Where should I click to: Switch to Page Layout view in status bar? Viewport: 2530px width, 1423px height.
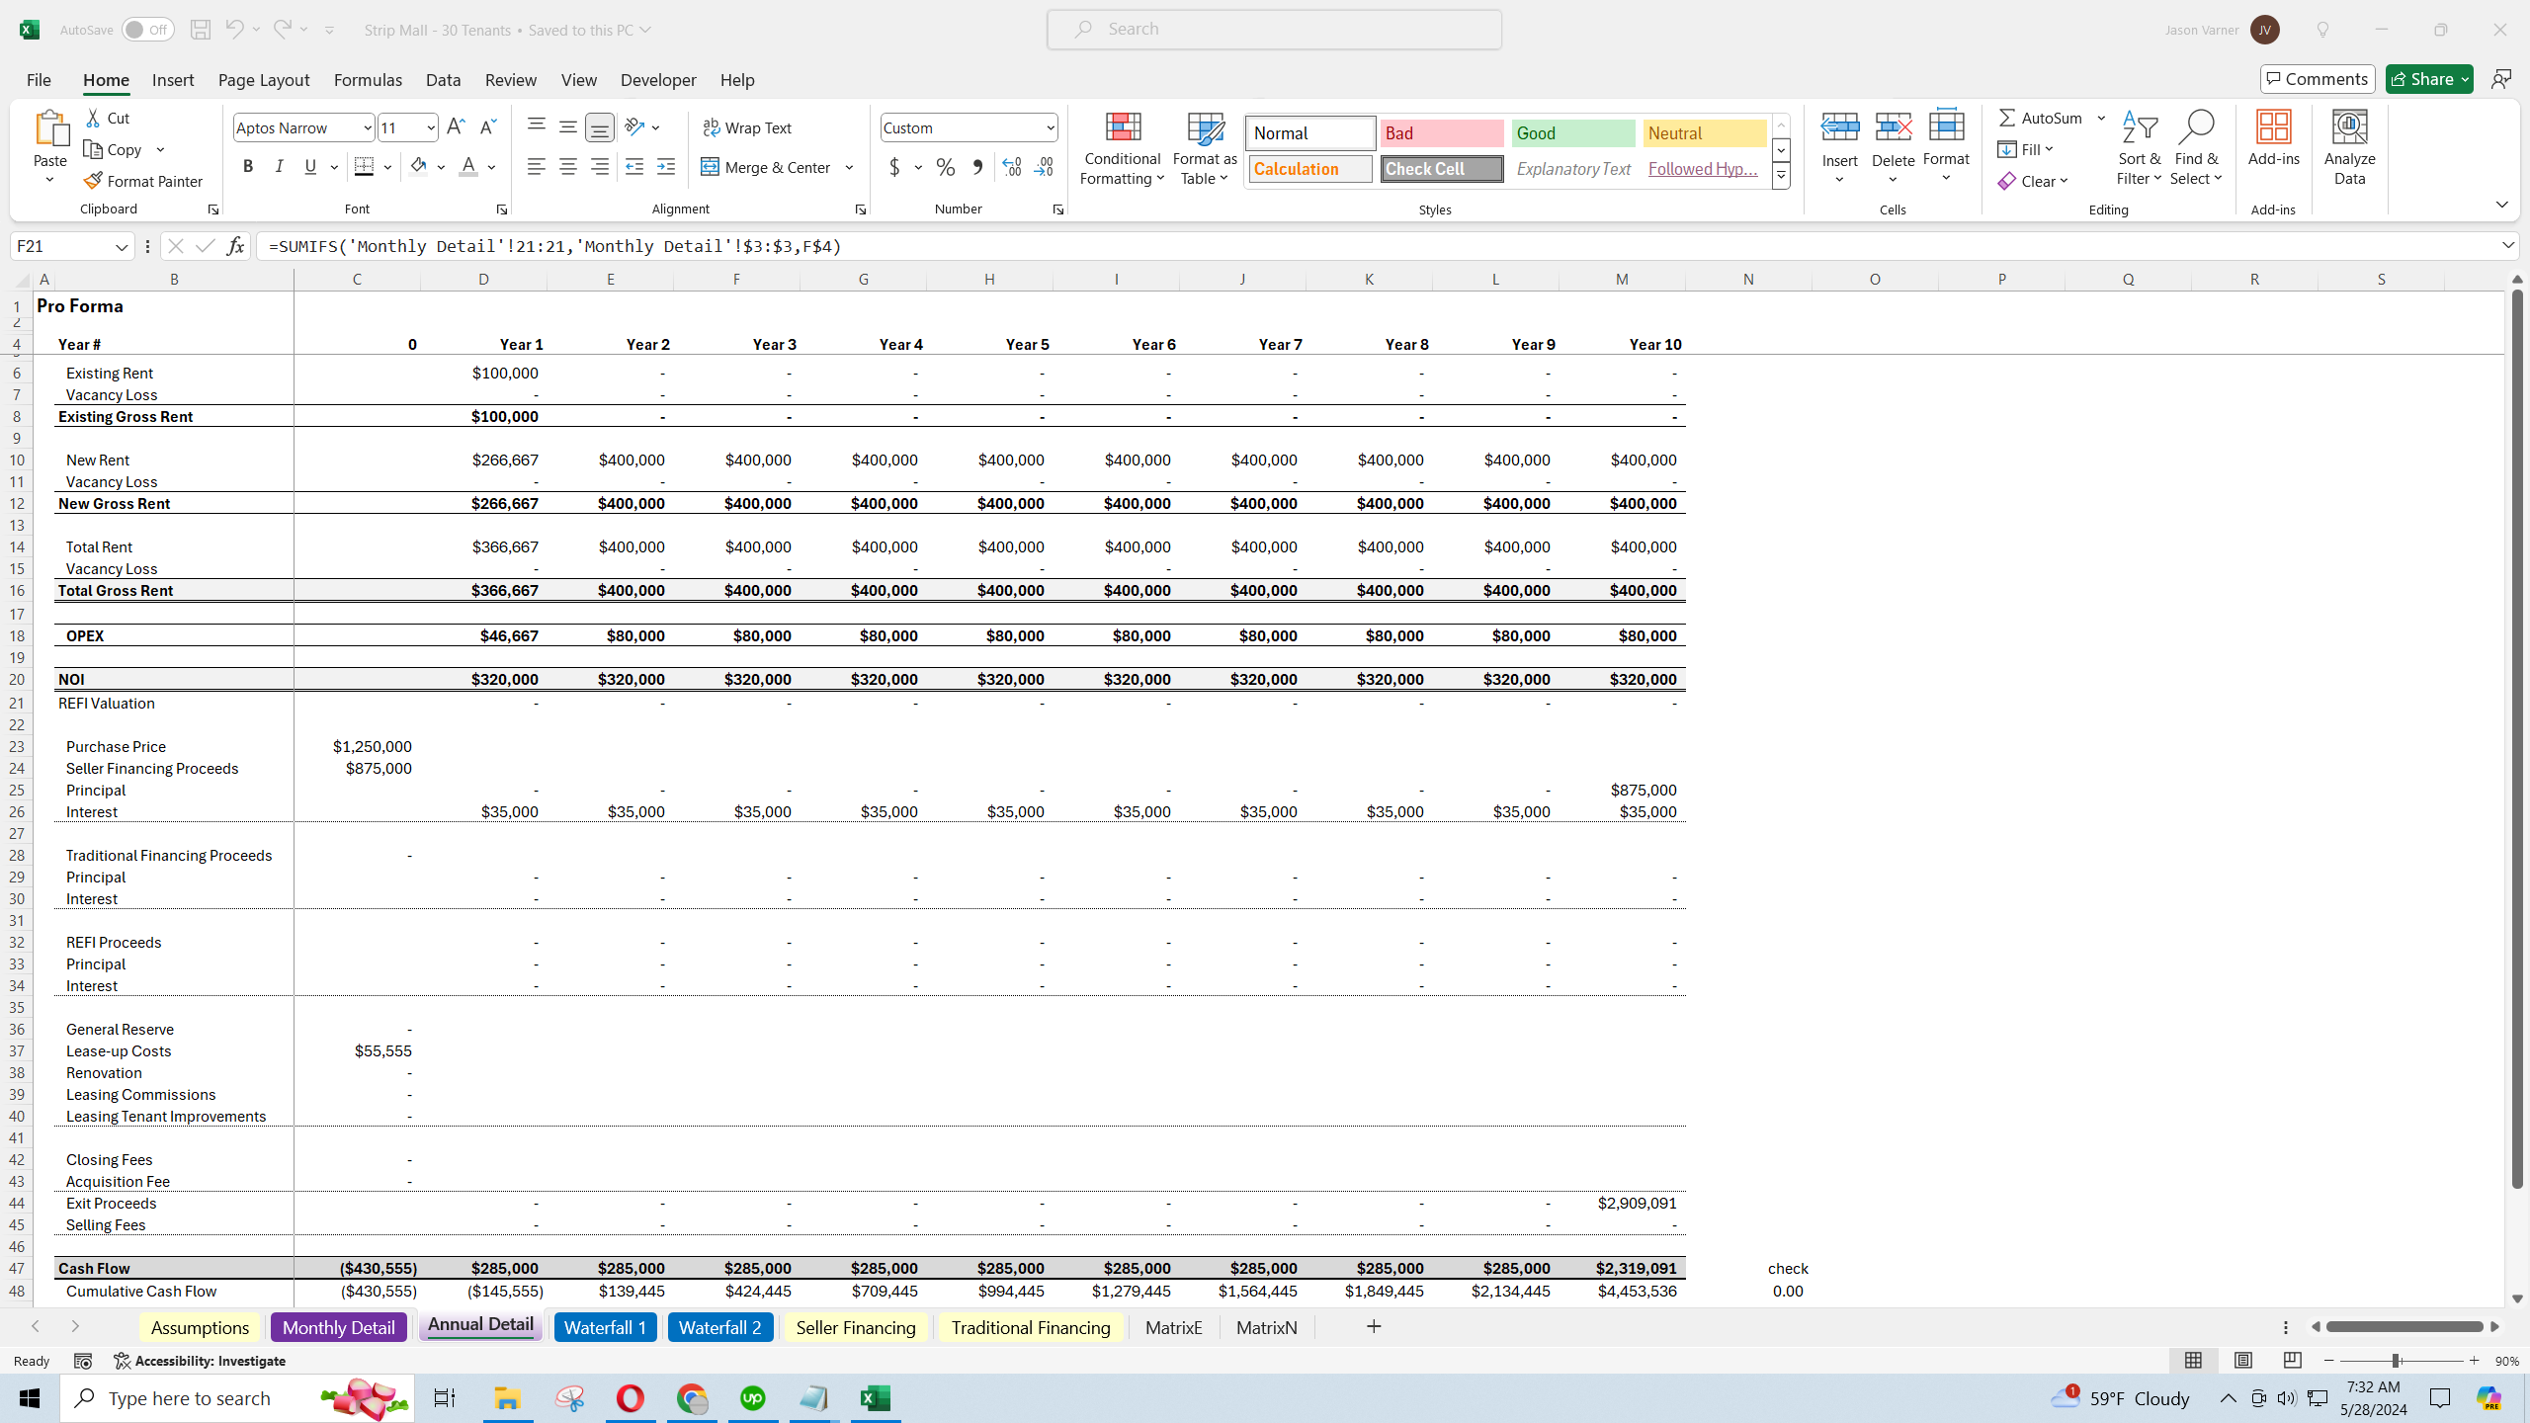click(x=2242, y=1361)
